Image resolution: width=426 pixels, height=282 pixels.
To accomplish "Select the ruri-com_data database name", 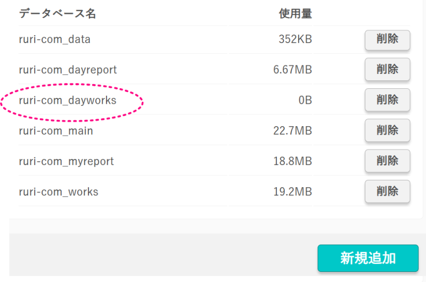I will (55, 39).
